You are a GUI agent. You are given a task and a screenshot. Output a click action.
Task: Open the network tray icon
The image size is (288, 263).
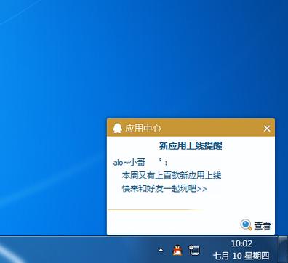194,250
